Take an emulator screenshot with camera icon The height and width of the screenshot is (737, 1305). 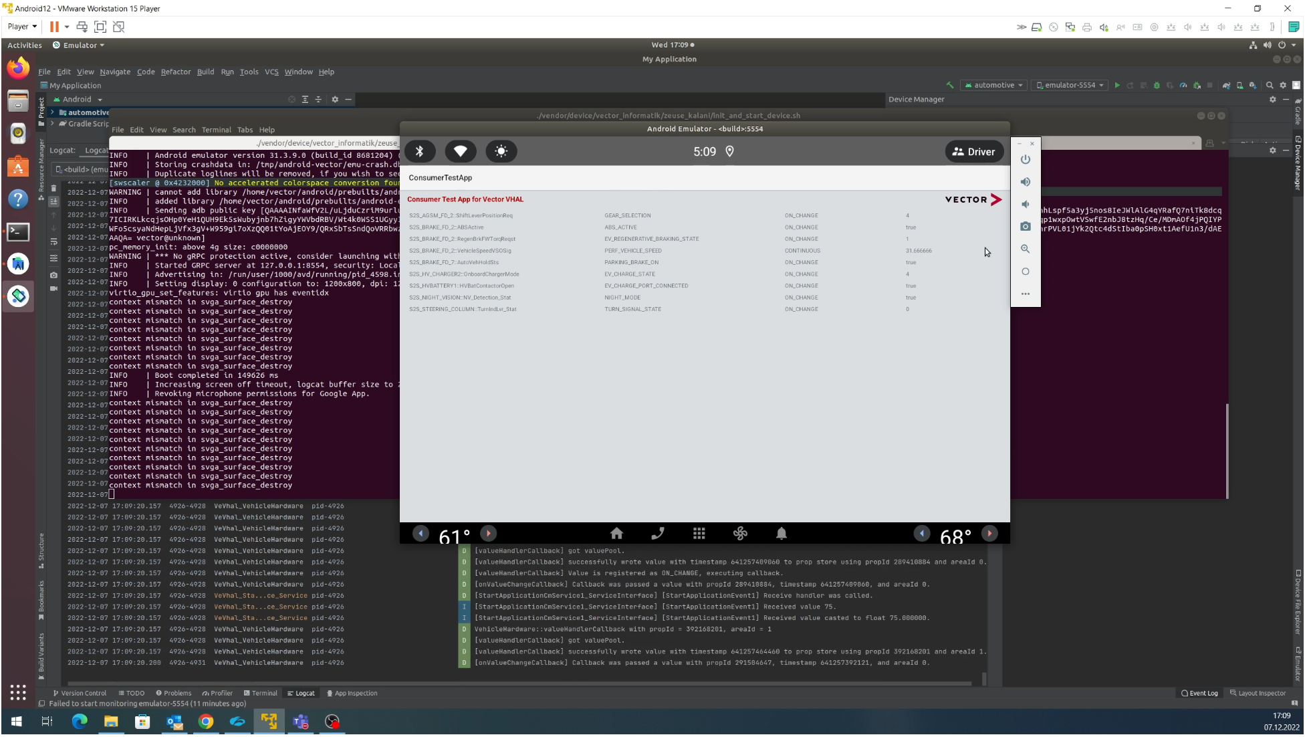tap(1026, 227)
